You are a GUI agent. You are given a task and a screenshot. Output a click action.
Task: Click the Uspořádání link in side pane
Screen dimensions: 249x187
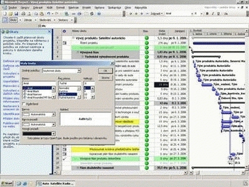coord(11,81)
